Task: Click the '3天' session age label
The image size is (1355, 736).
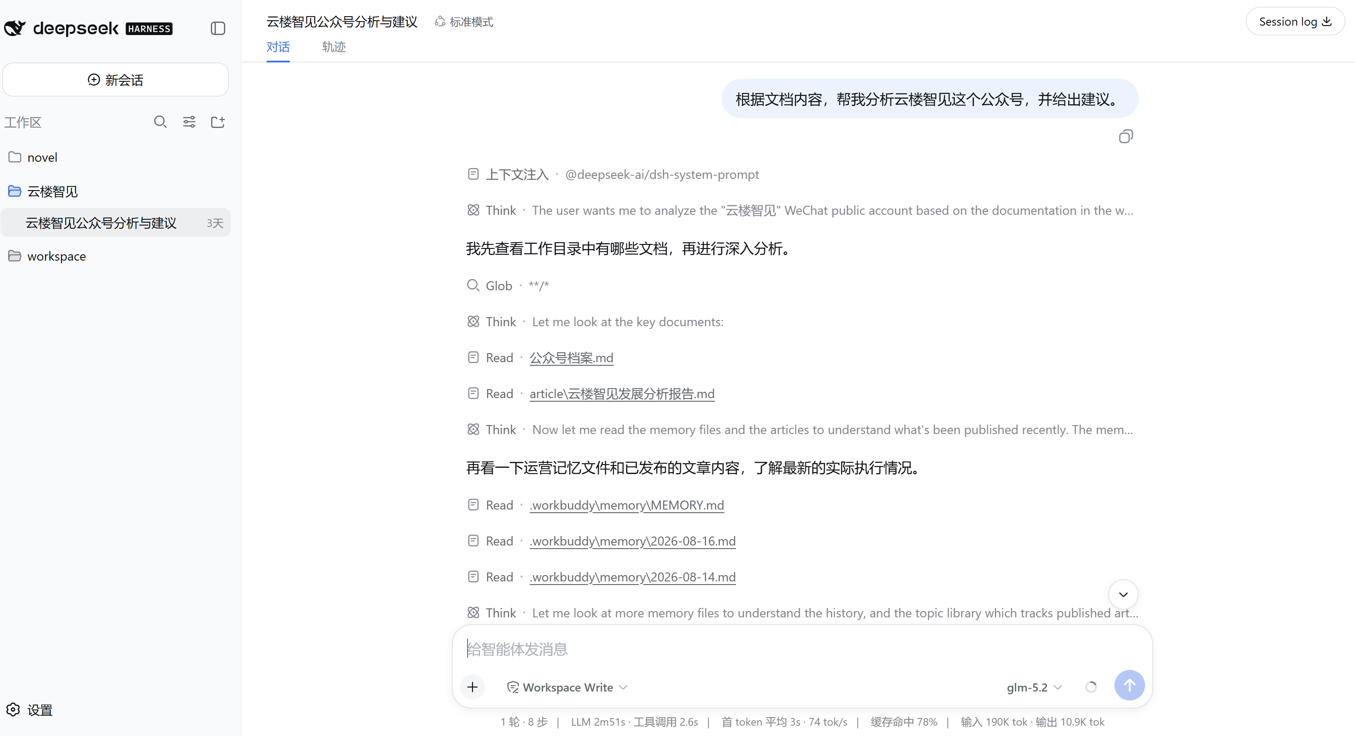Action: pos(214,223)
